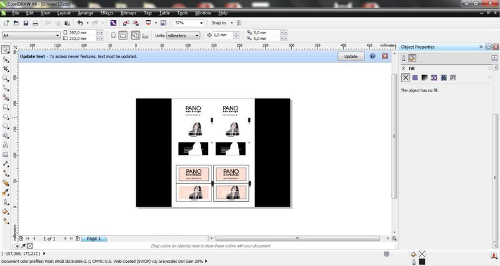The height and width of the screenshot is (266, 500).
Task: Switch to portrait page orientation
Action: pyautogui.click(x=113, y=36)
